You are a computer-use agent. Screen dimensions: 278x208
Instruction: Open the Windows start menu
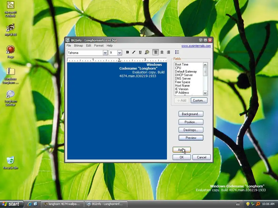(11, 204)
